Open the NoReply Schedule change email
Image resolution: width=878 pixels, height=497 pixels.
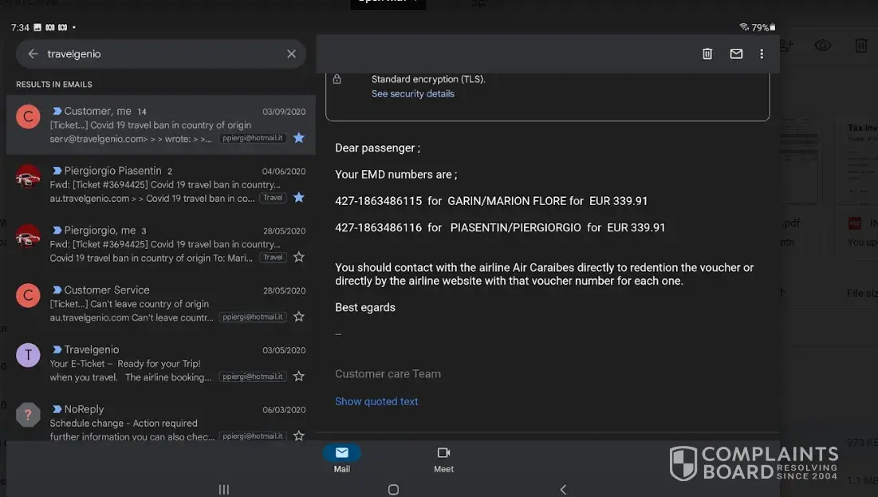tap(159, 423)
